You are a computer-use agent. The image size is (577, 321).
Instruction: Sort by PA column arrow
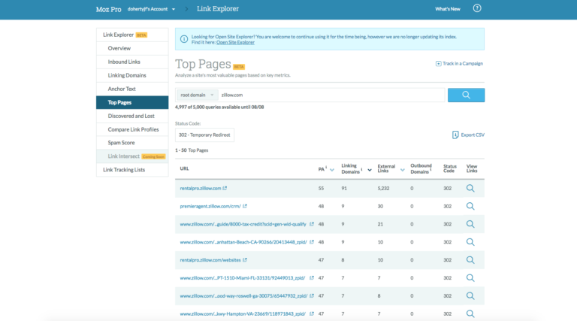332,170
